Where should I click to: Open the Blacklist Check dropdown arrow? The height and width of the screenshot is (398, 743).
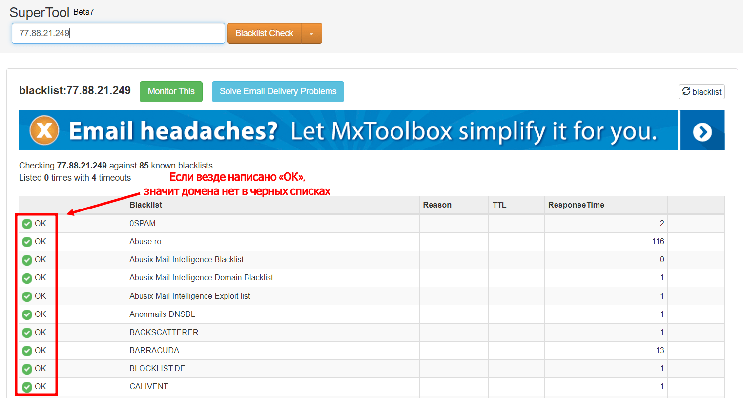point(311,34)
